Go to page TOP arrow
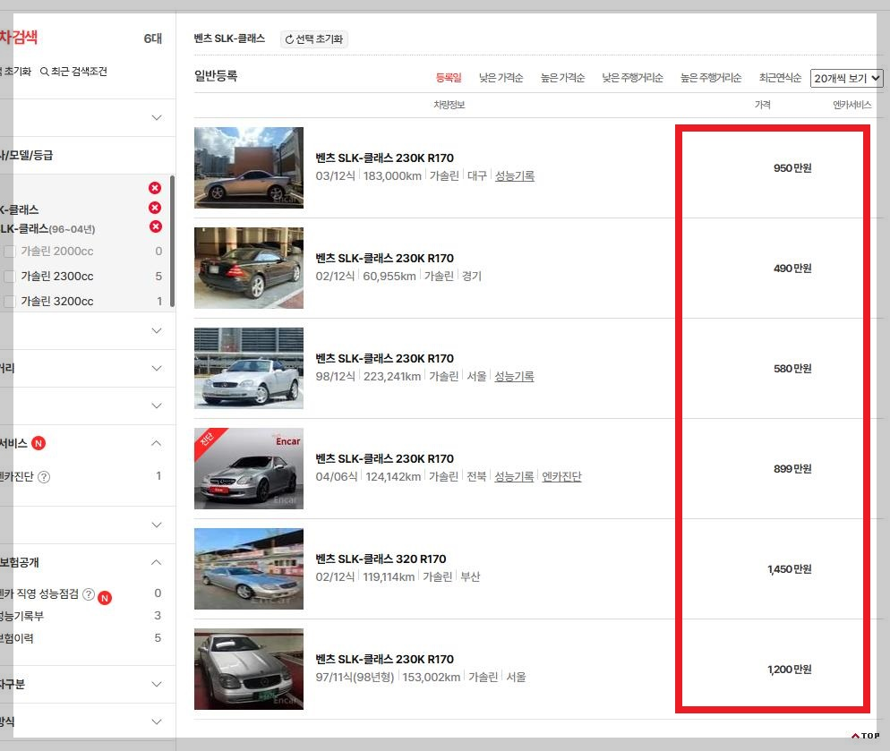 [865, 736]
